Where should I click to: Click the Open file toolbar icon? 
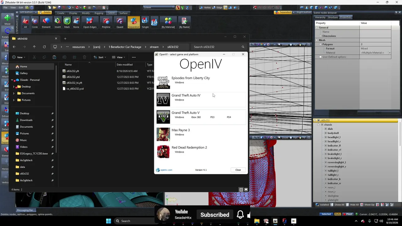pos(55,8)
